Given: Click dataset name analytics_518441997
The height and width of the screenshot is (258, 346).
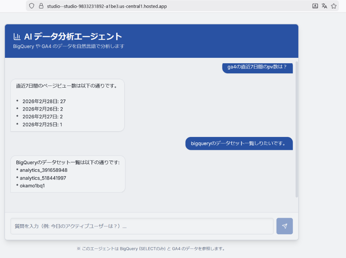Looking at the screenshot, I should tap(43, 178).
